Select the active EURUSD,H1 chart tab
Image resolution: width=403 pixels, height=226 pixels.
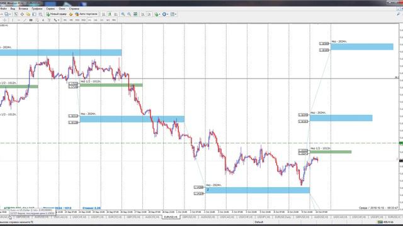tap(171, 217)
